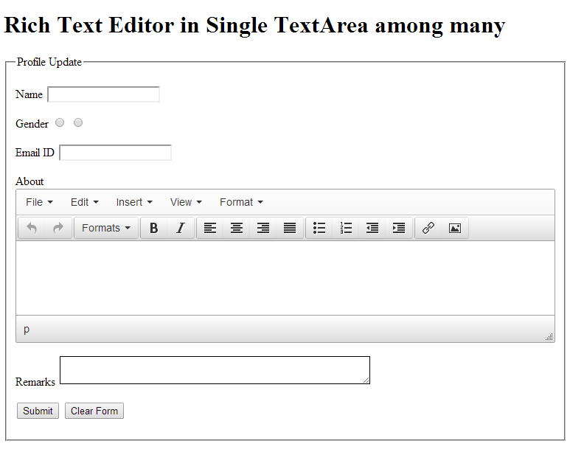Insert a hyperlink with link icon

tap(428, 228)
